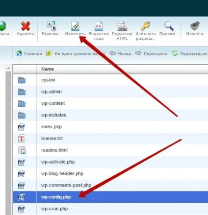Viewport: 208px width, 215px height.
Task: Click the Назад back button
Action: pos(120,53)
